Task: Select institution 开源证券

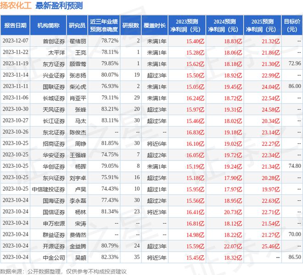Action: click(x=54, y=246)
